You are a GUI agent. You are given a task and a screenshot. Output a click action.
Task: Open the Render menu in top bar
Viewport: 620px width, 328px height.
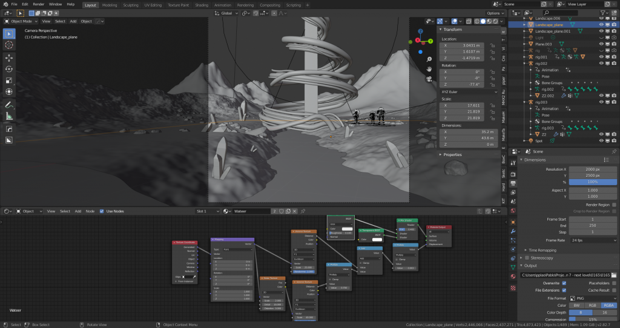(38, 4)
